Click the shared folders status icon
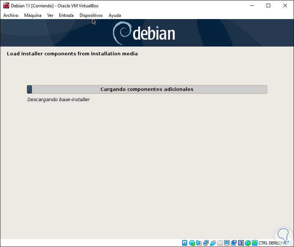 (220, 243)
